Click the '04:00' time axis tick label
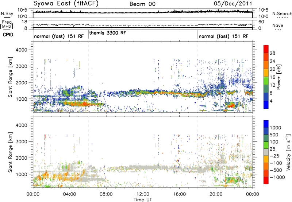Image resolution: width=292 pixels, height=202 pixels. 69,194
